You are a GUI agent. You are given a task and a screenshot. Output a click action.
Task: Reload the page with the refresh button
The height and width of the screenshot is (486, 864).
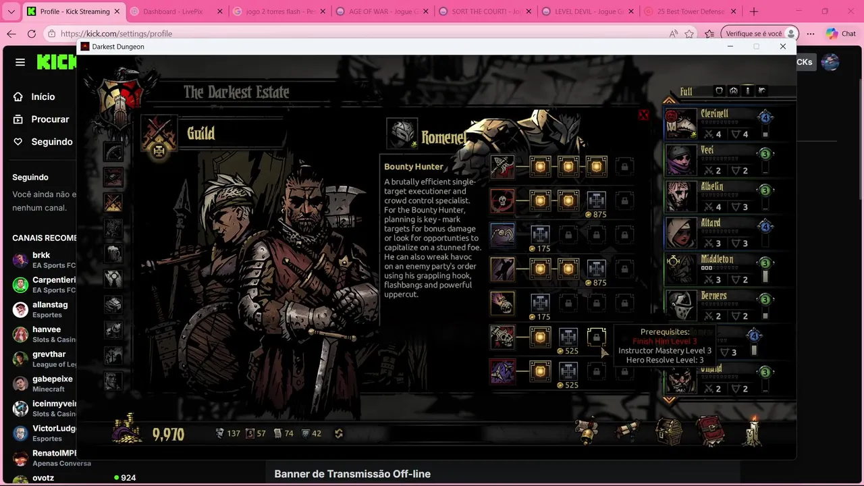click(x=32, y=34)
